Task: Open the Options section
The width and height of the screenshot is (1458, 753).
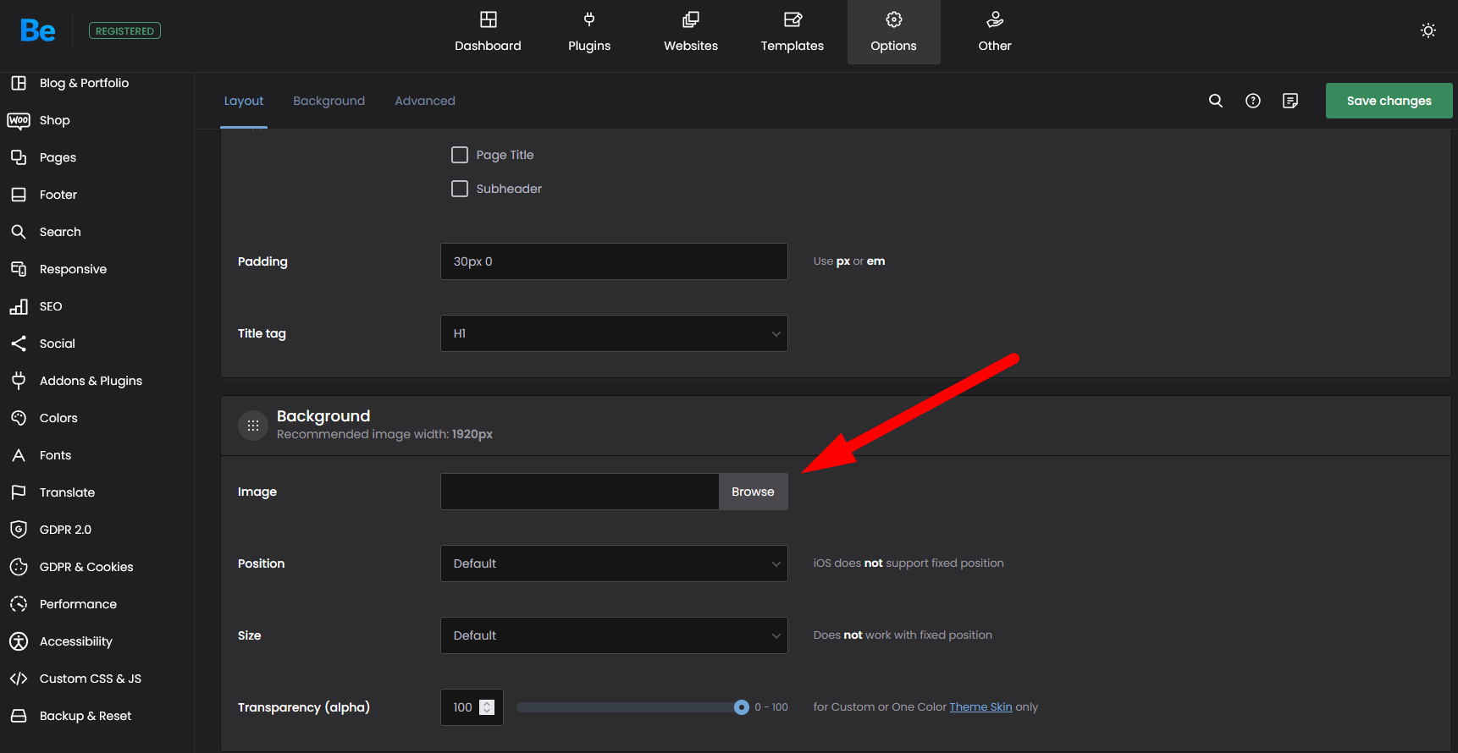Action: coord(894,32)
